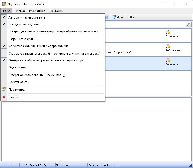This screenshot has height=168, width=193.
Task: Click the red X Выход icon
Action: tap(4, 97)
